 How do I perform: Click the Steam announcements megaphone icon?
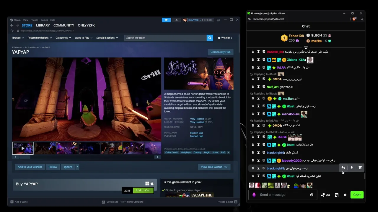pyautogui.click(x=166, y=20)
